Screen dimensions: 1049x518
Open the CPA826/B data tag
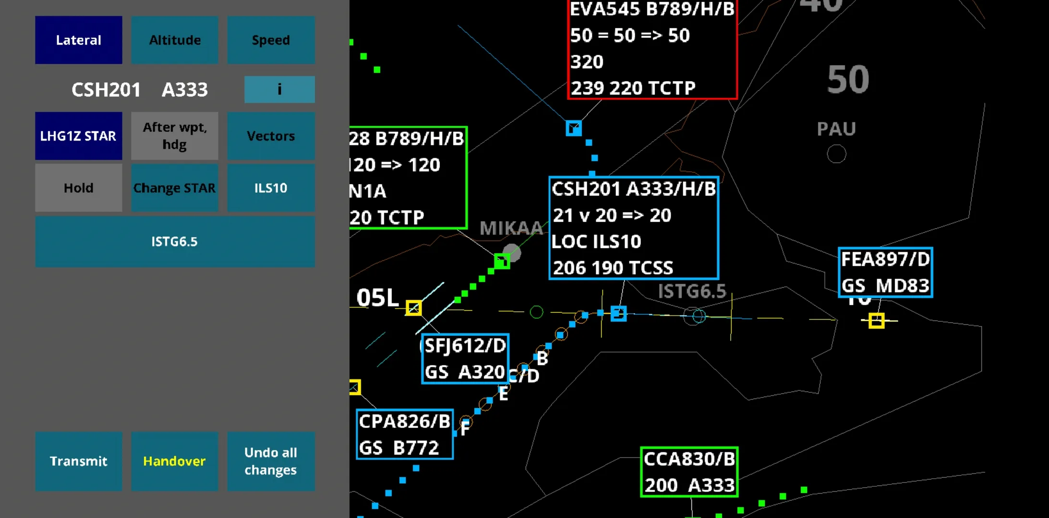405,435
